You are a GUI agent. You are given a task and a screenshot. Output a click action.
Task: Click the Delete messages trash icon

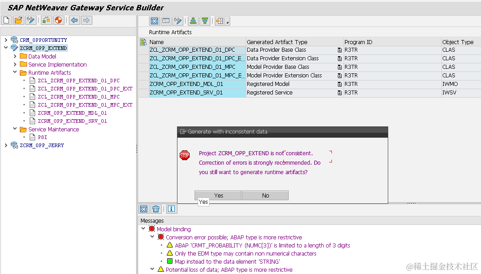[x=156, y=209]
